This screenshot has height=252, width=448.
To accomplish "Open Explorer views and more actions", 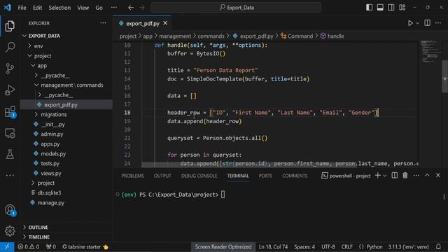I will pyautogui.click(x=103, y=23).
